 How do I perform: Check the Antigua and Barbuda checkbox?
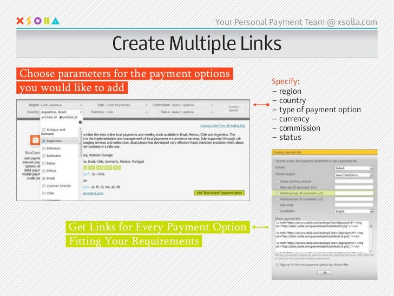coord(44,130)
